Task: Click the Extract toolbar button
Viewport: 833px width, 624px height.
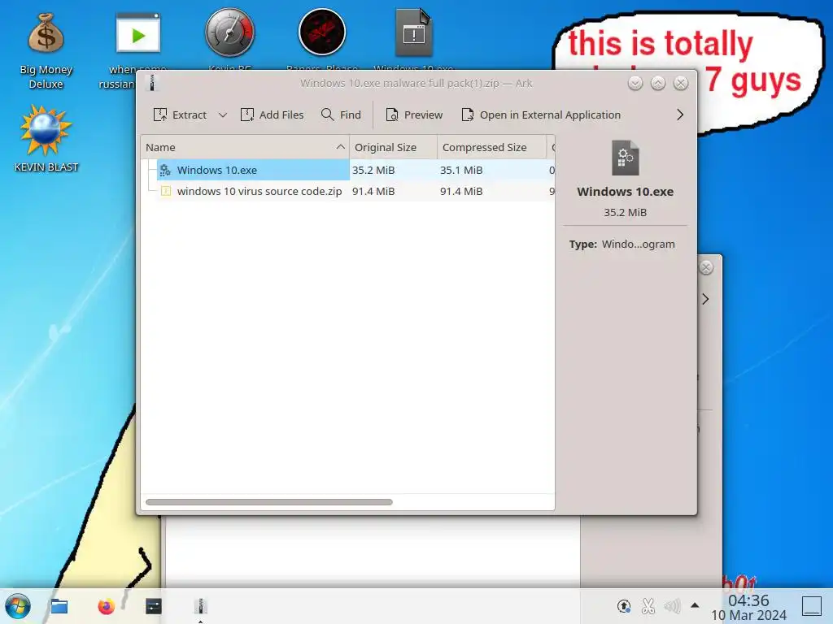Action: [x=180, y=115]
